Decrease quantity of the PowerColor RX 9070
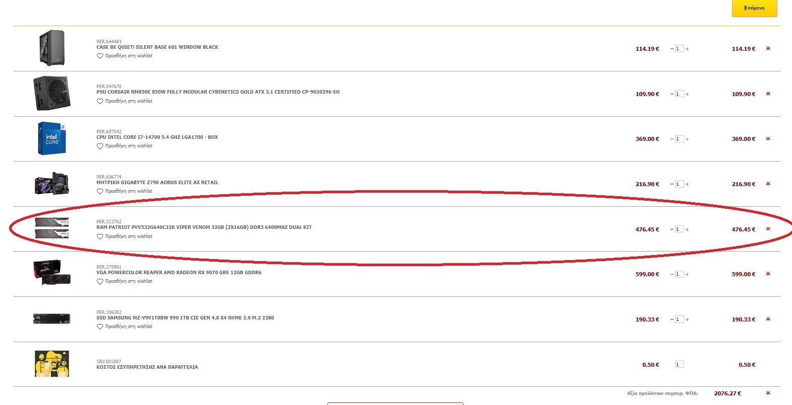792x405 pixels. (x=672, y=274)
